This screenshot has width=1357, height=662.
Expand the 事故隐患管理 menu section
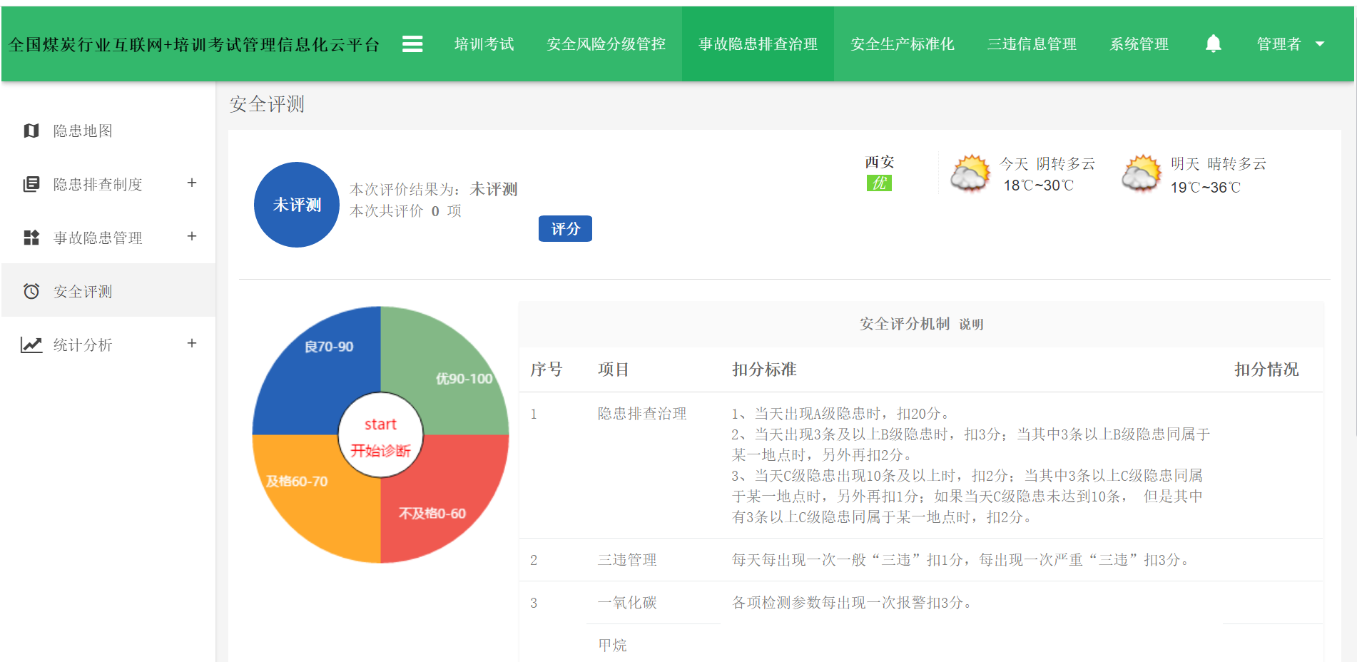point(191,236)
